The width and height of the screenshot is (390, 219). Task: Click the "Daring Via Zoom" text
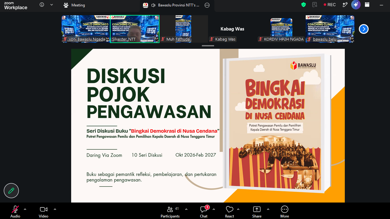[104, 155]
